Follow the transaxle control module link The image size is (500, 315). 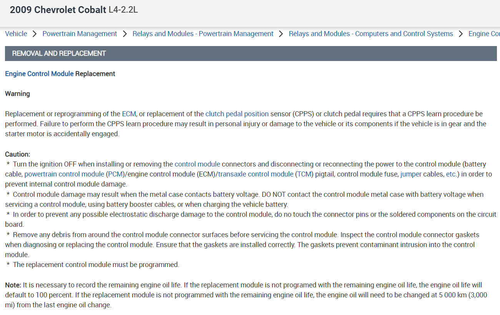pyautogui.click(x=256, y=174)
